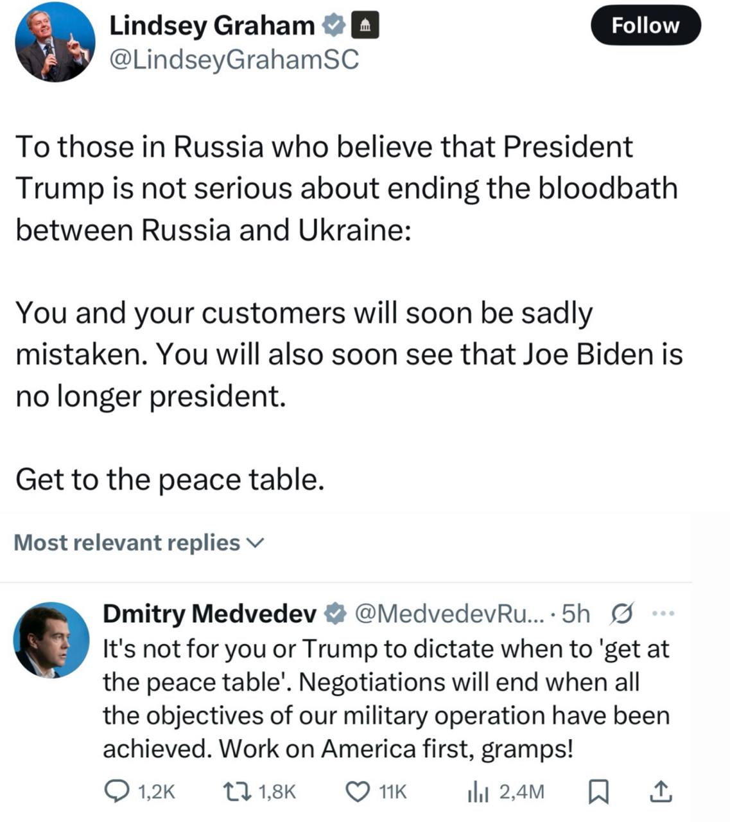
Task: Open Lindsey Graham's profile picture
Action: click(55, 42)
